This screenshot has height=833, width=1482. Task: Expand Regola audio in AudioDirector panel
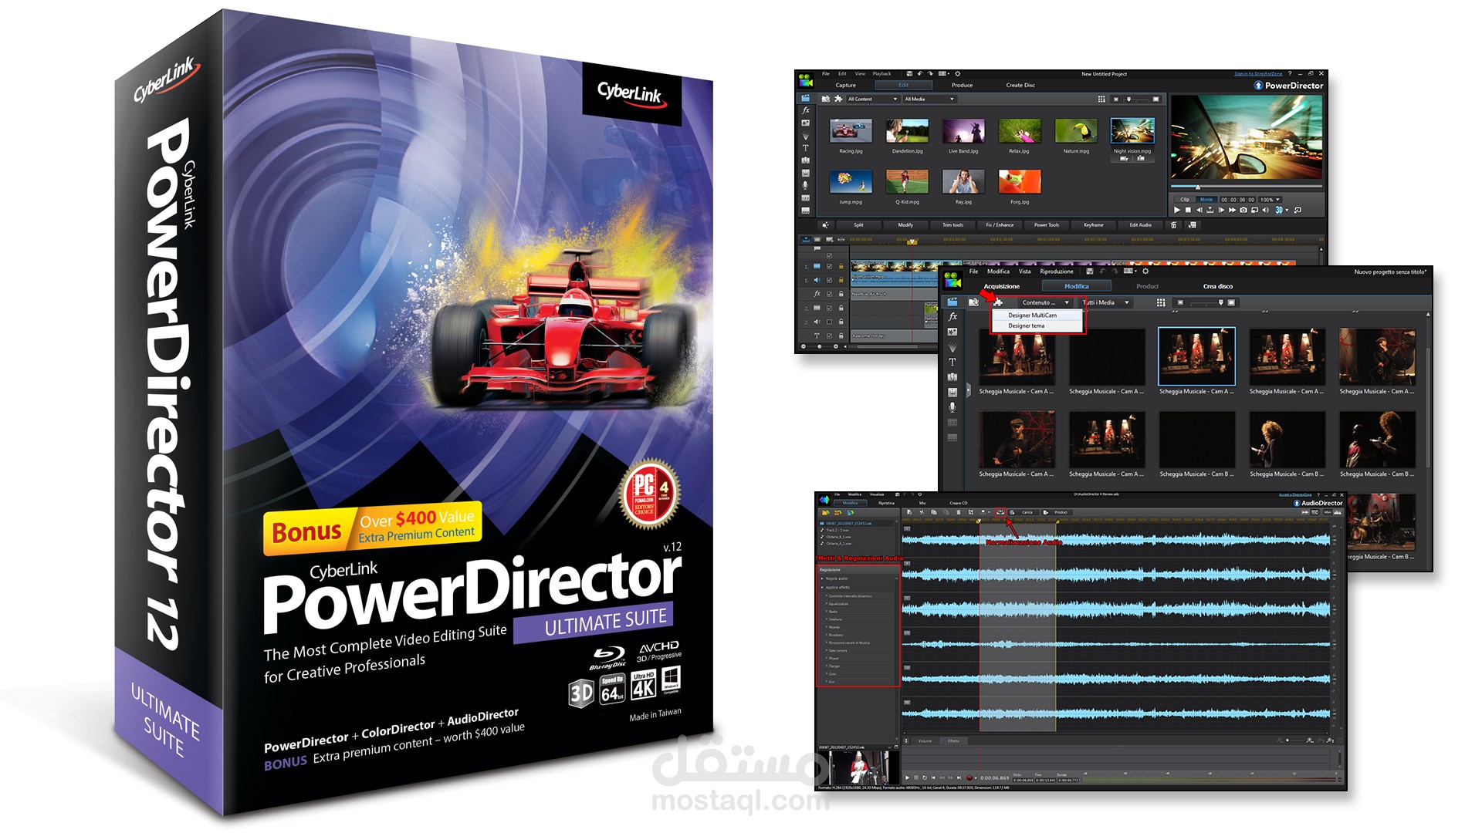(x=822, y=578)
